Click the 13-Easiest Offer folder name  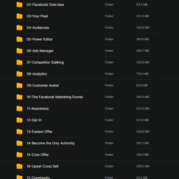click(x=39, y=132)
